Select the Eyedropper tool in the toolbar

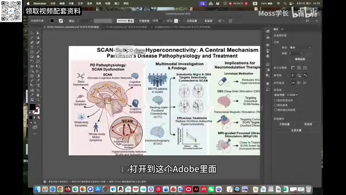(x=38, y=81)
